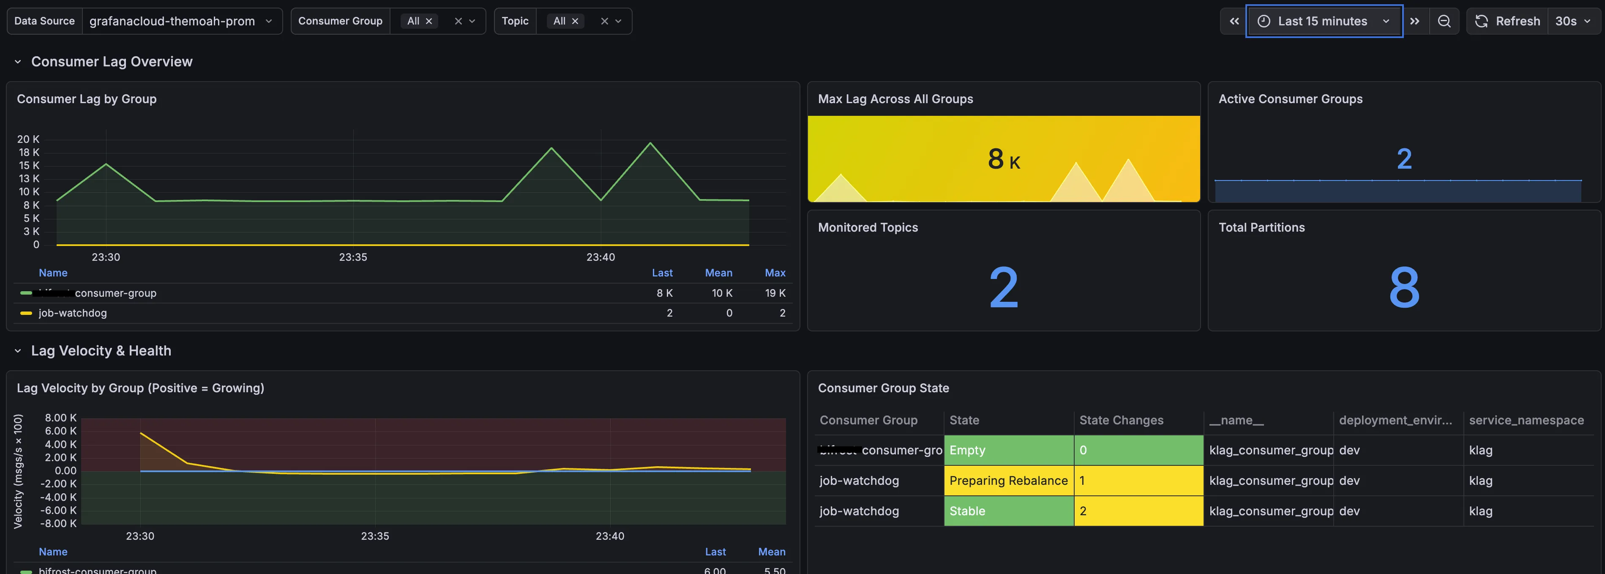
Task: Sort velocity legend by Last column
Action: click(715, 552)
